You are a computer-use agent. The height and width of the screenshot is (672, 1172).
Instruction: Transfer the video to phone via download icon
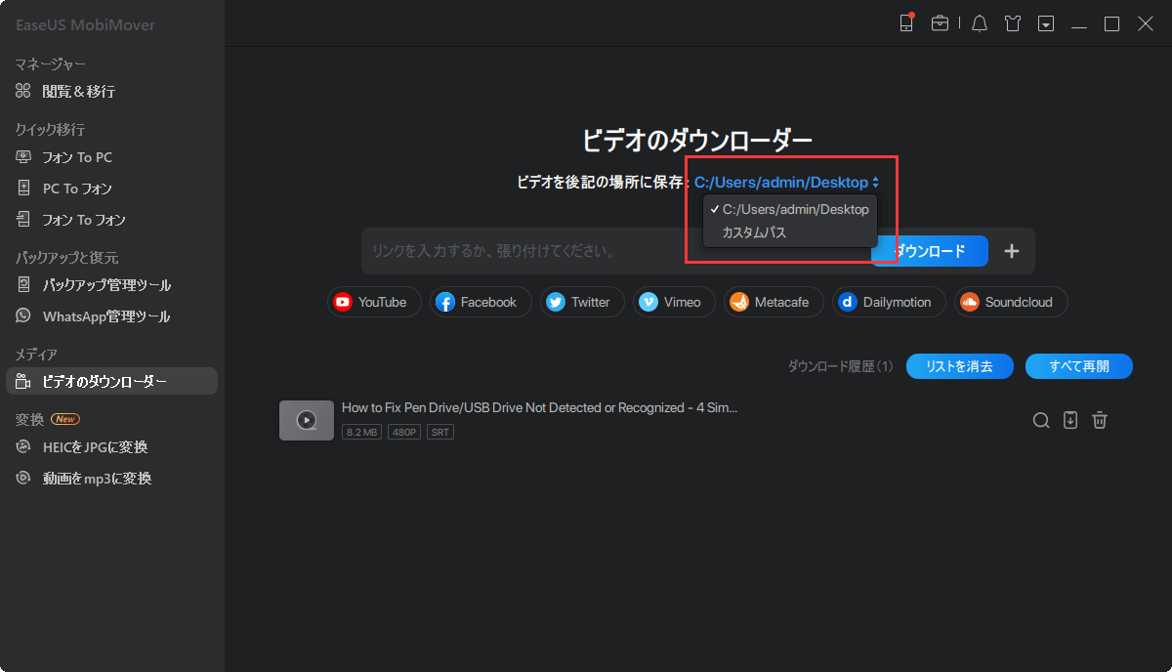[1070, 419]
